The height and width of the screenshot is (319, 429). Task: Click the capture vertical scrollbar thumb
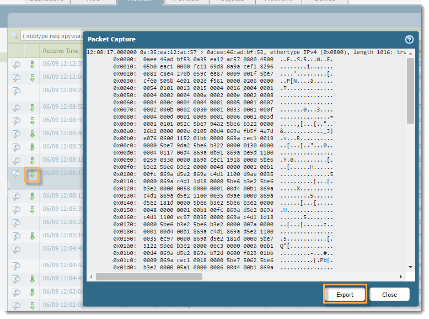click(410, 91)
